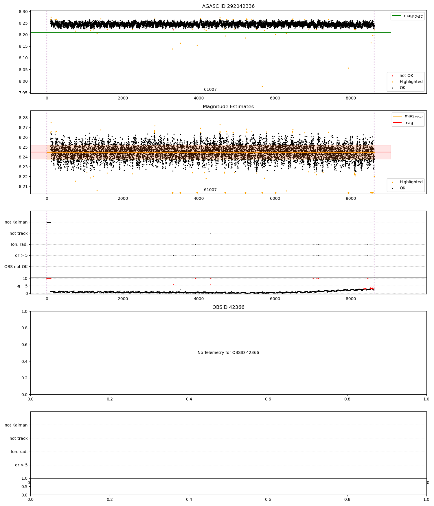The height and width of the screenshot is (506, 434).
Task: Click the 'OBSID 42366' plot title
Action: tap(228, 307)
